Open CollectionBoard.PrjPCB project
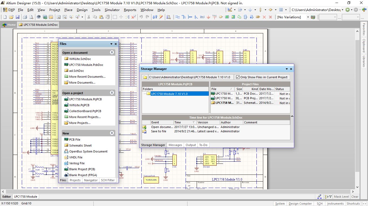This screenshot has width=368, height=206. point(85,111)
